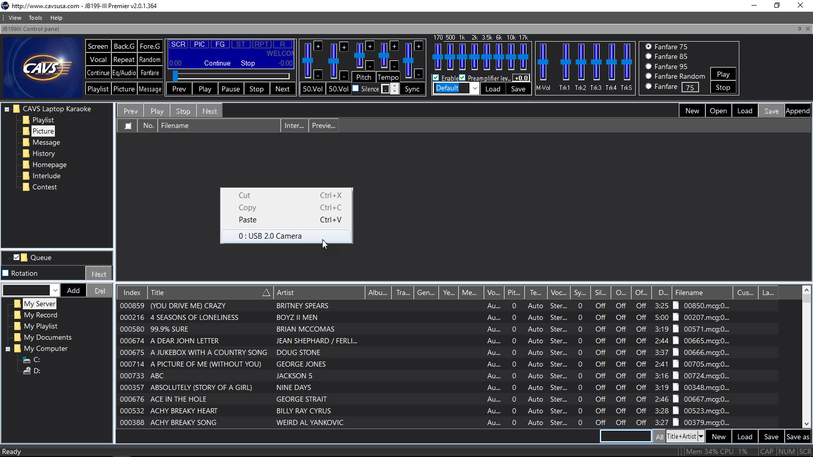
Task: Open the Default equalizer preset dropdown
Action: (475, 88)
